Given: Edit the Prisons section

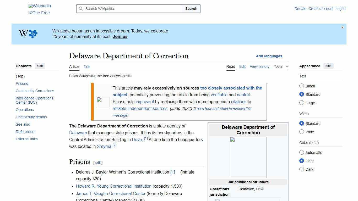Looking at the screenshot, I should point(98,163).
